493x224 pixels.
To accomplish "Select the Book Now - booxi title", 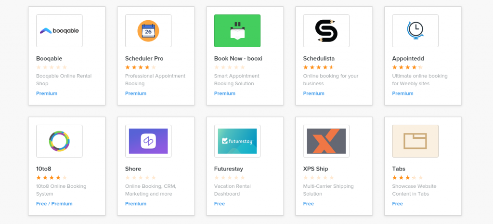I will 238,58.
